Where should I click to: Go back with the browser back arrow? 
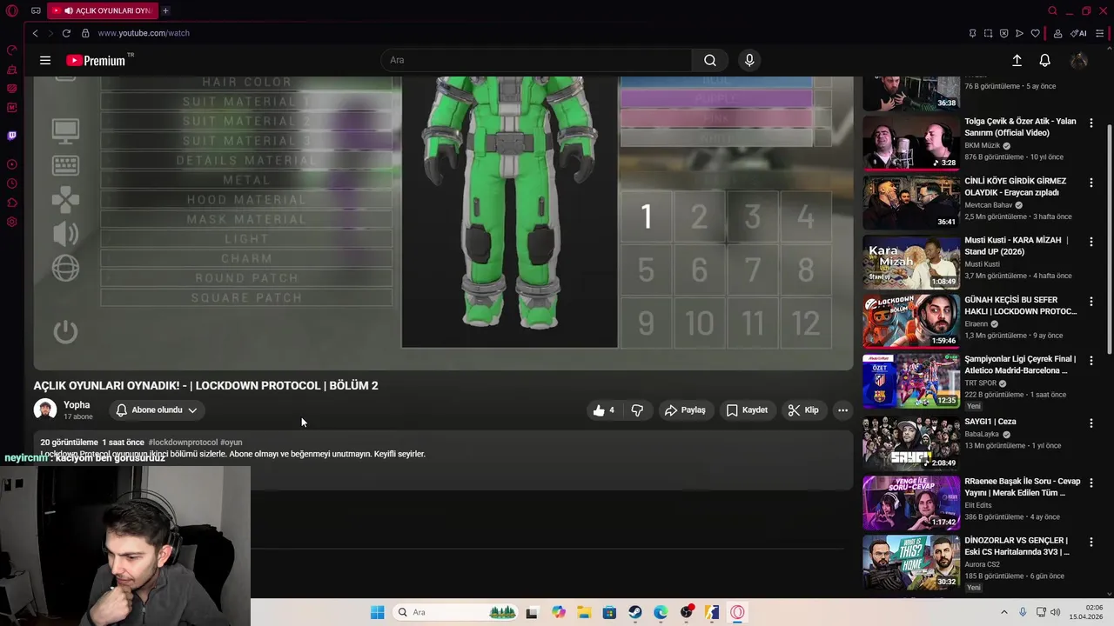35,33
